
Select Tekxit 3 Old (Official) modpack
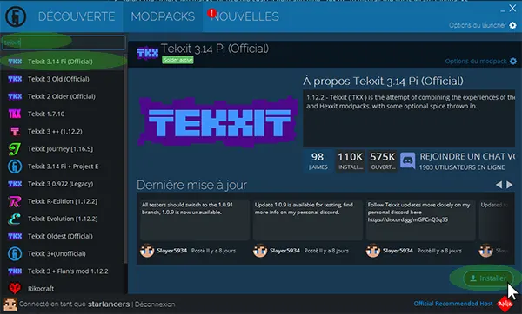[x=63, y=79]
